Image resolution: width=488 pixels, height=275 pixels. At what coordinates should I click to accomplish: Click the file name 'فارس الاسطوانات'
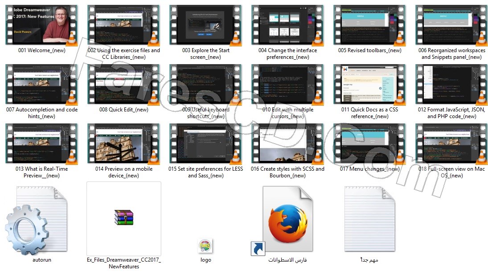coord(287,260)
